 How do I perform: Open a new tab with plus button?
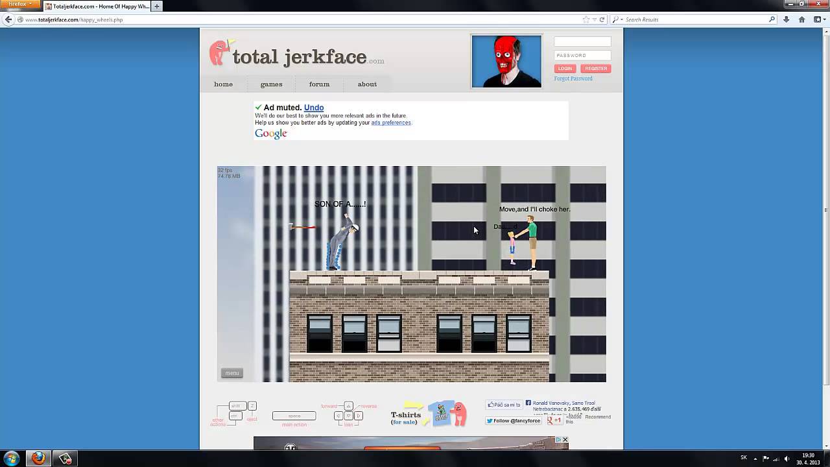click(x=156, y=6)
